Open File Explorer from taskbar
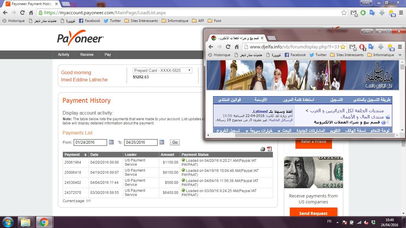This screenshot has width=406, height=228. point(26,222)
